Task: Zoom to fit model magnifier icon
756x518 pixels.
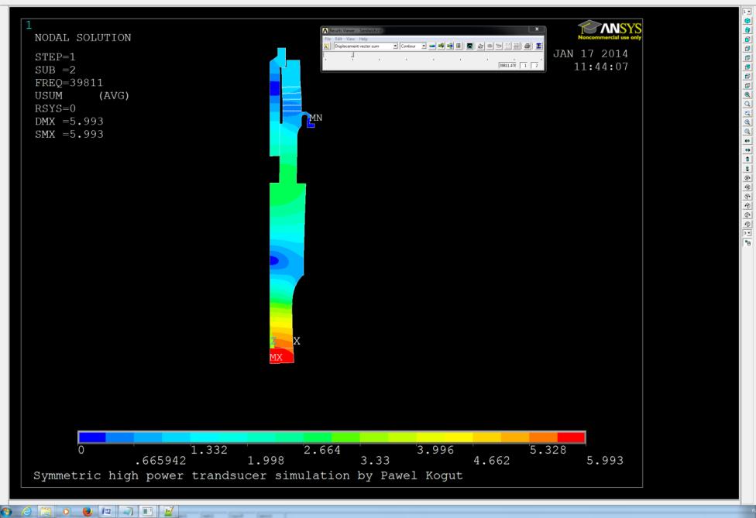Action: pyautogui.click(x=747, y=94)
